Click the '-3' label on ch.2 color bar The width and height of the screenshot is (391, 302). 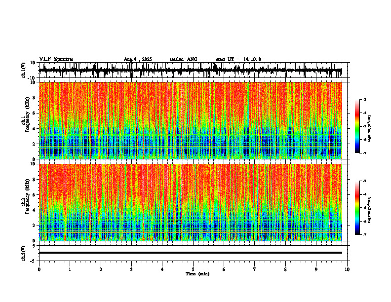pos(364,181)
